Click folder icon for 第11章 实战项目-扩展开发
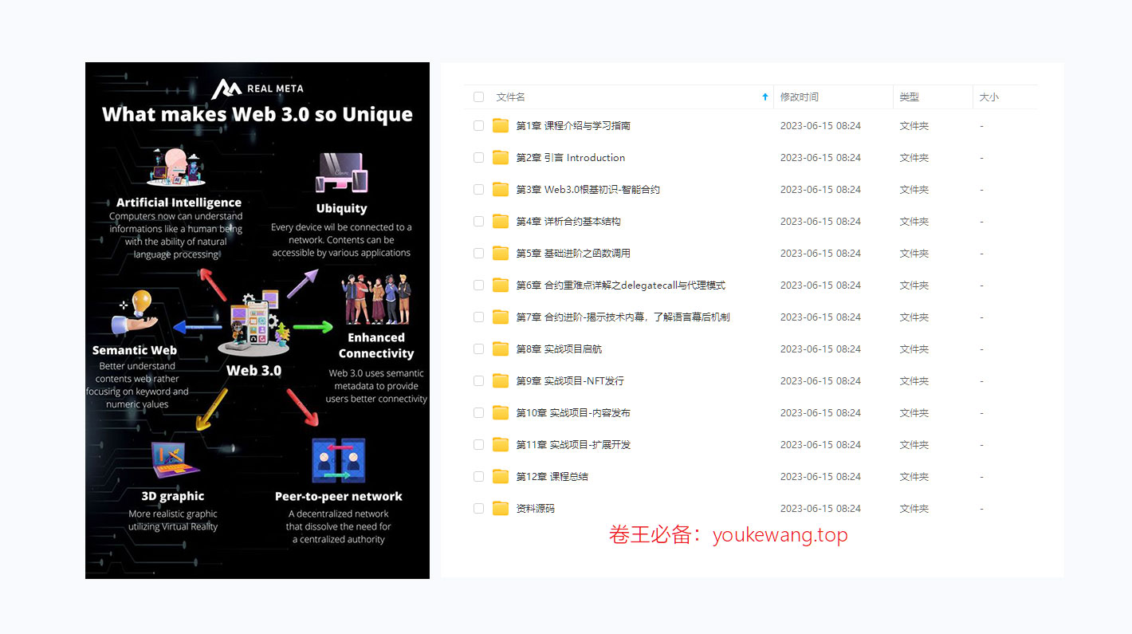Viewport: 1132px width, 634px height. [x=501, y=444]
